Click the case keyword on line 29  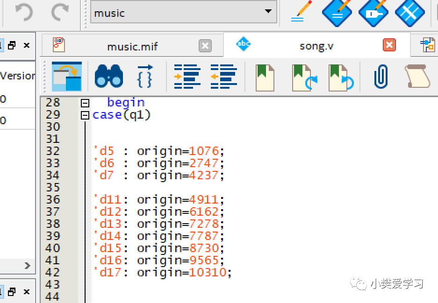click(107, 115)
